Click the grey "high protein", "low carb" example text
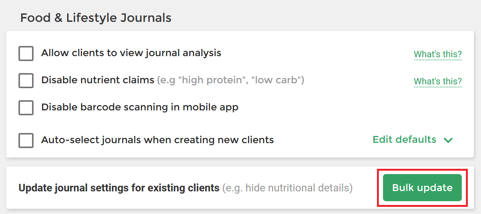The image size is (481, 214). [231, 80]
